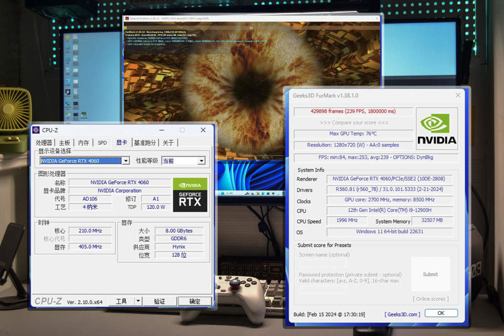The width and height of the screenshot is (504, 336).
Task: Click the Build Feb 15 2024 text
Action: click(x=329, y=314)
